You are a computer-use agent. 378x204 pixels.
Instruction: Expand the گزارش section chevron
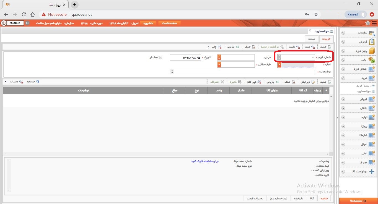coord(343,42)
